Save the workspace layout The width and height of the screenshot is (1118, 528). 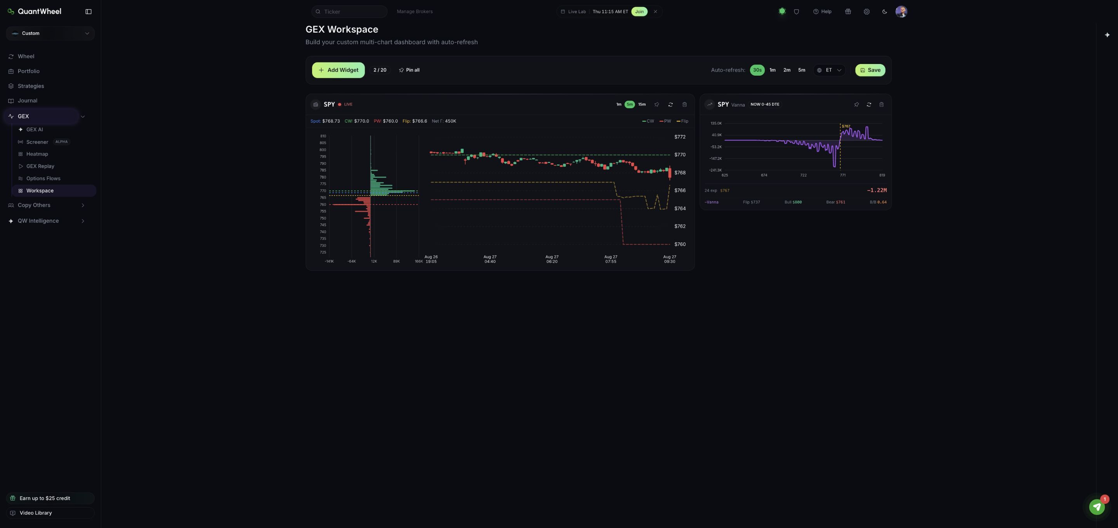(870, 70)
